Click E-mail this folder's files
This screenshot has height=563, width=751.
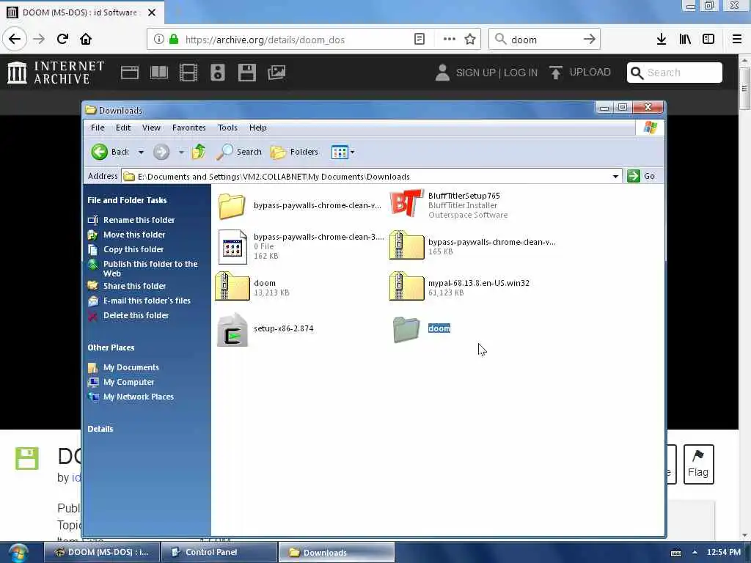pyautogui.click(x=147, y=301)
